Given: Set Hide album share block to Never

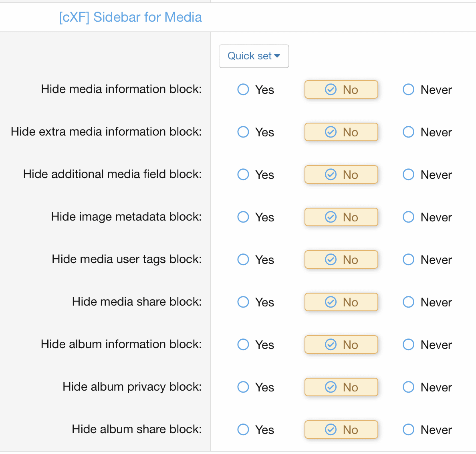Looking at the screenshot, I should [408, 430].
